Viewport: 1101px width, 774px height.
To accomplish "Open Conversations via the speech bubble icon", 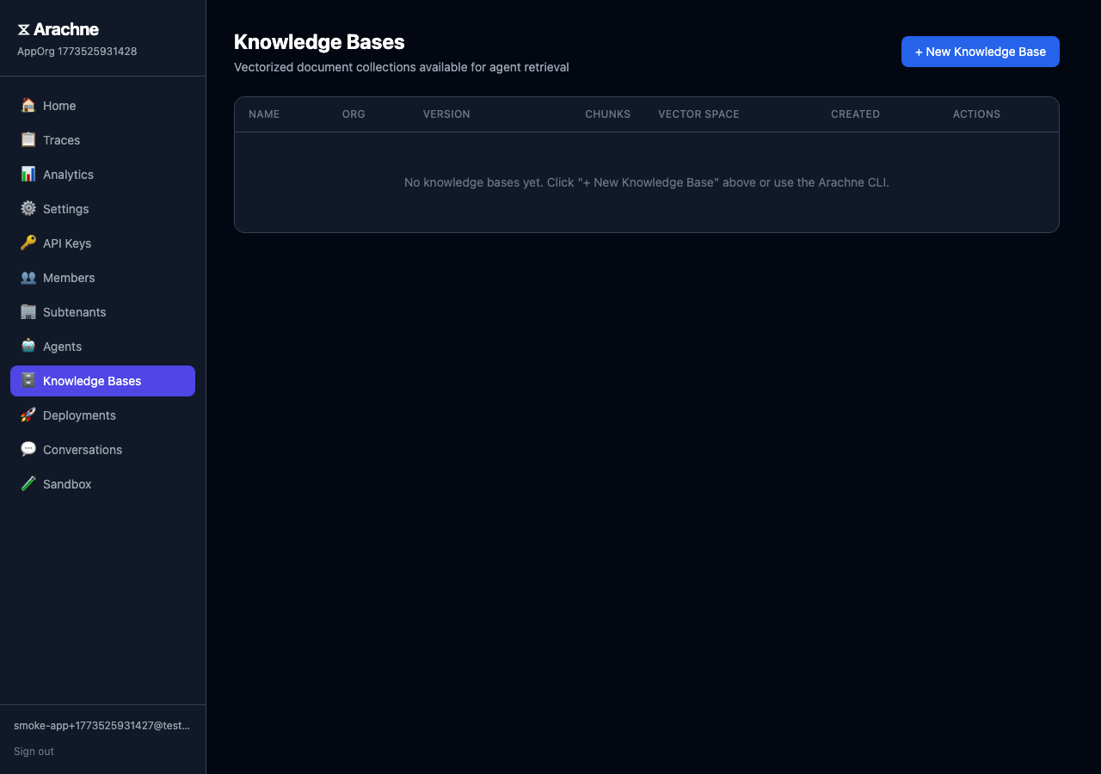I will (27, 449).
